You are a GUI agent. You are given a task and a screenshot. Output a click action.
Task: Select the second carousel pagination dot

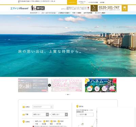coord(68,94)
